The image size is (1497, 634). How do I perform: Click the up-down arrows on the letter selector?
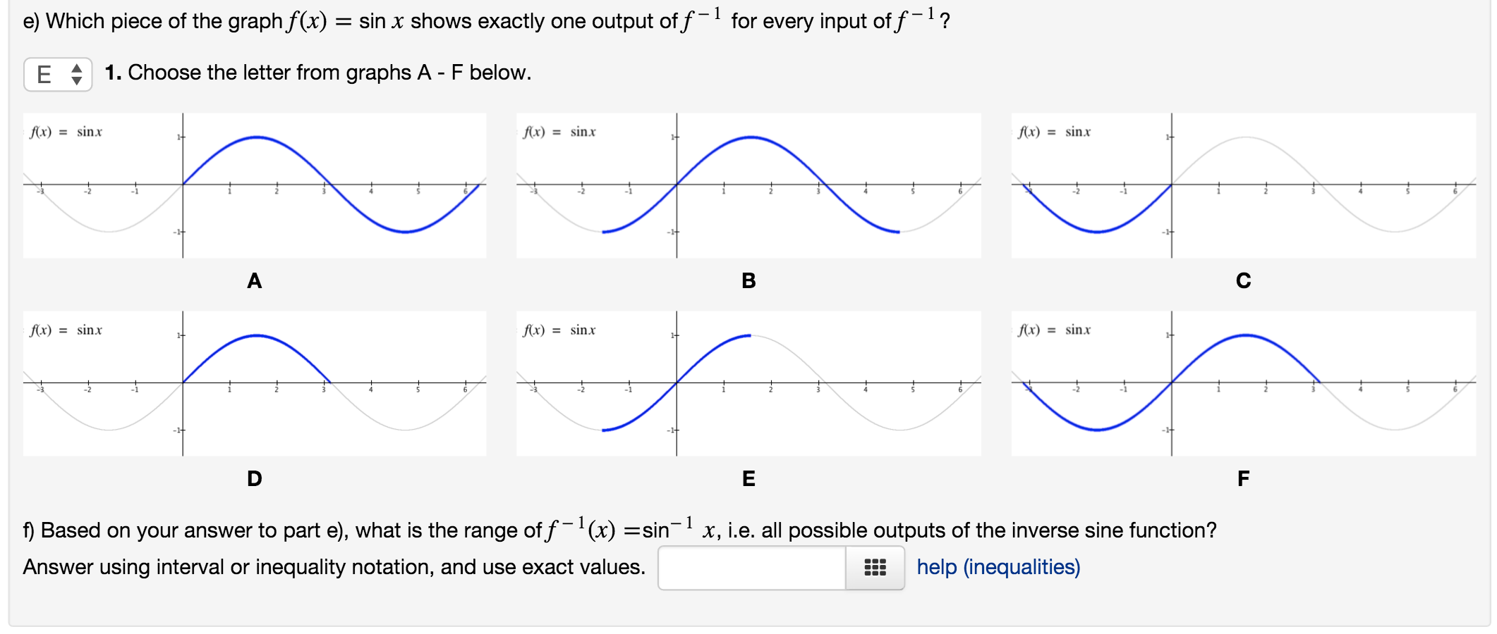(x=78, y=73)
